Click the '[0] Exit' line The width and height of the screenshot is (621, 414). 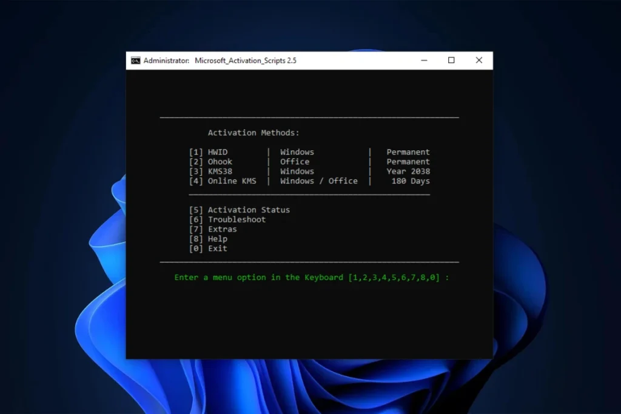(x=209, y=249)
